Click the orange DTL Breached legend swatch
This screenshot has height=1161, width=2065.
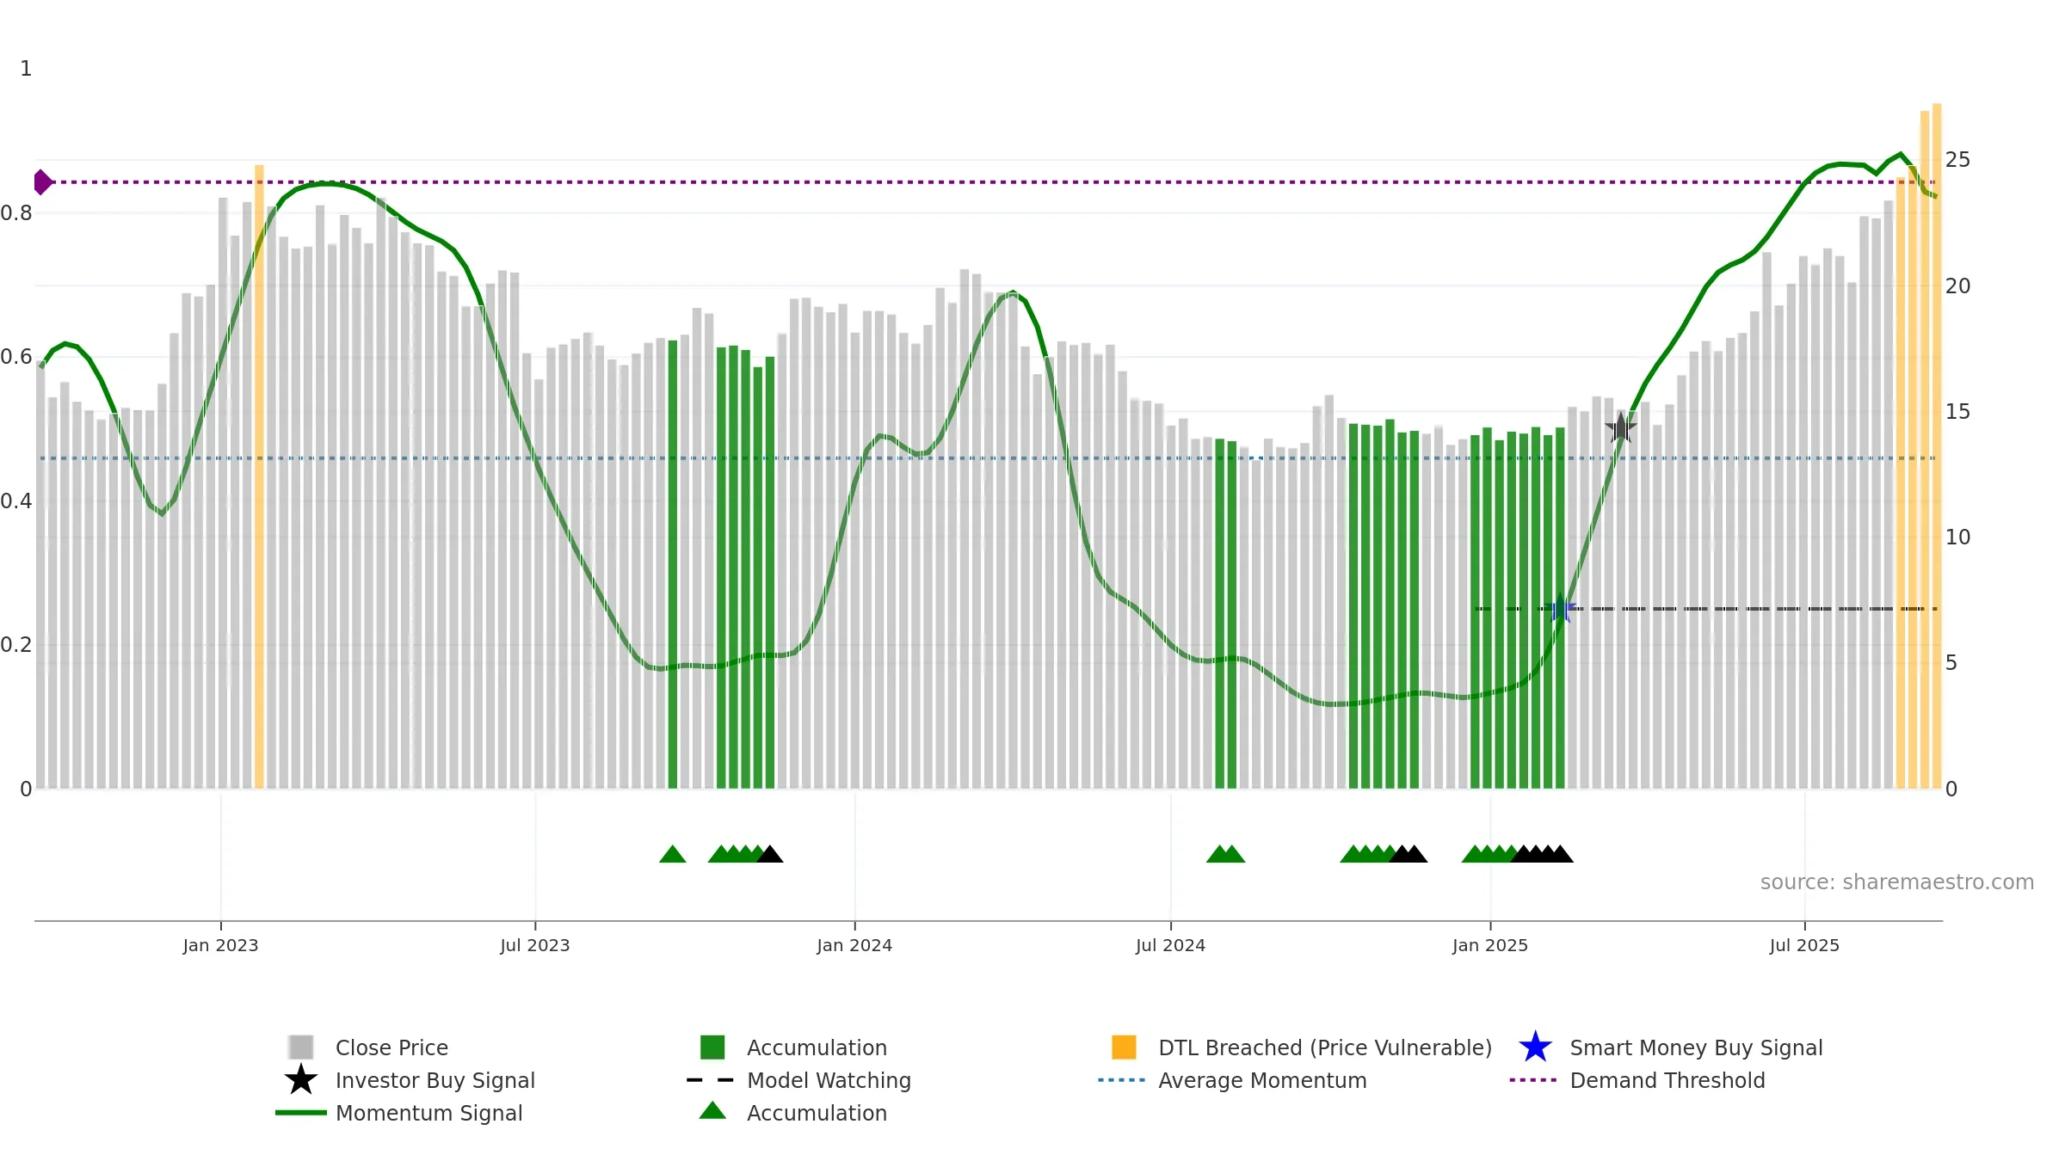[1124, 1047]
